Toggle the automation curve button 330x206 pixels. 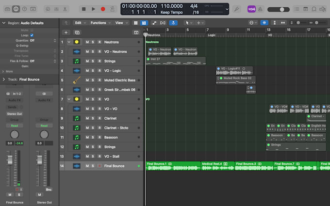click(x=154, y=23)
